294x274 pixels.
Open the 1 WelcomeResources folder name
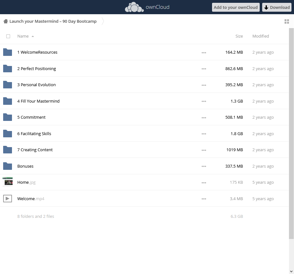click(37, 52)
